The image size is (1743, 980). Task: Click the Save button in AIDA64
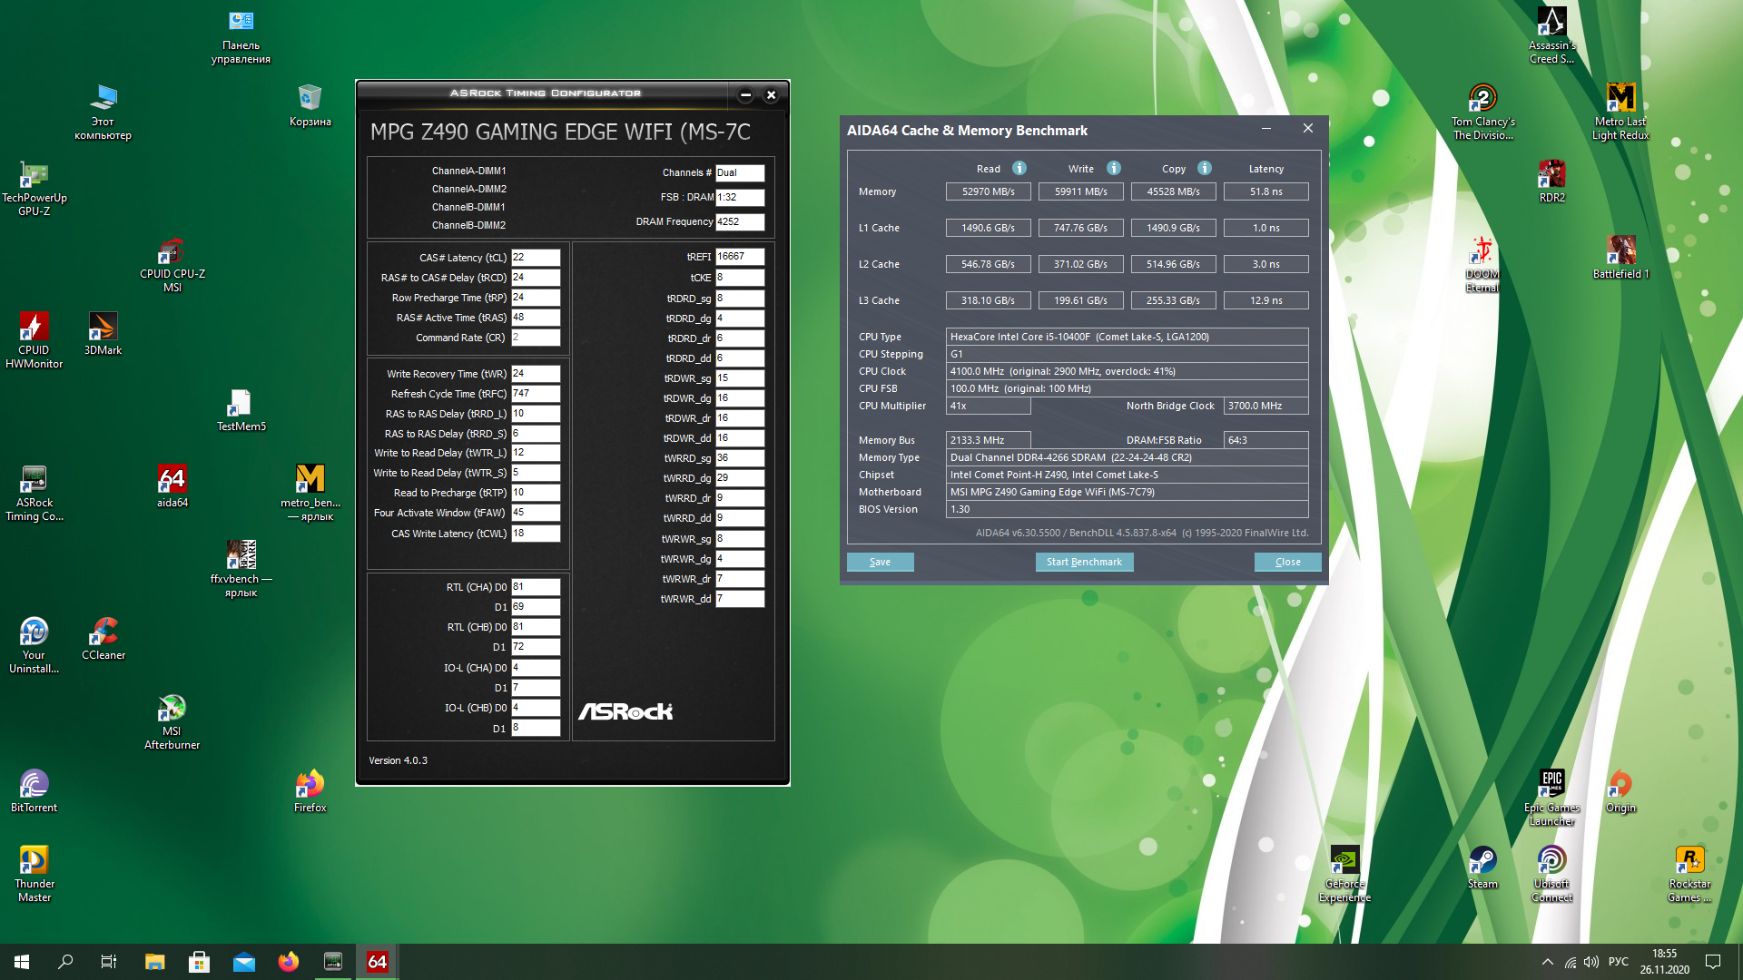point(880,562)
